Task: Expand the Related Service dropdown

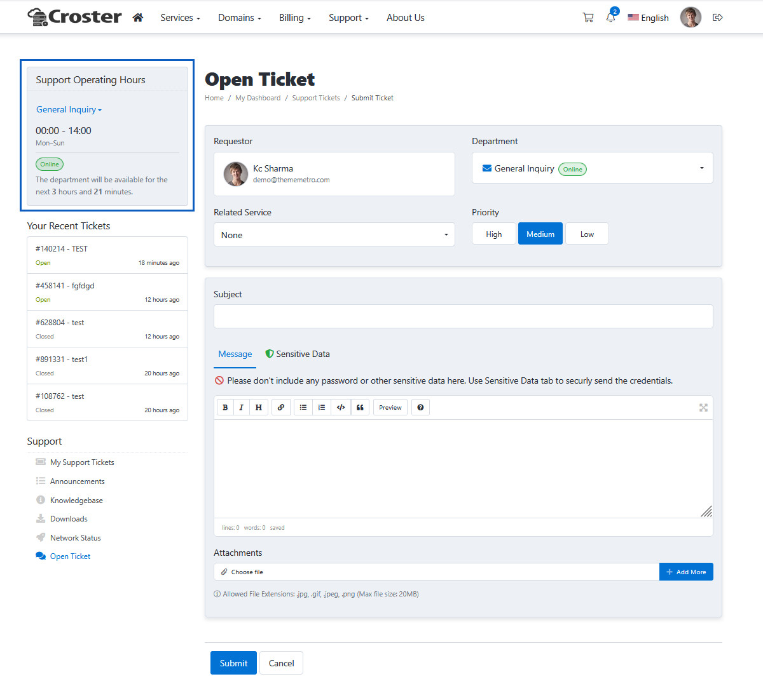Action: pos(334,235)
